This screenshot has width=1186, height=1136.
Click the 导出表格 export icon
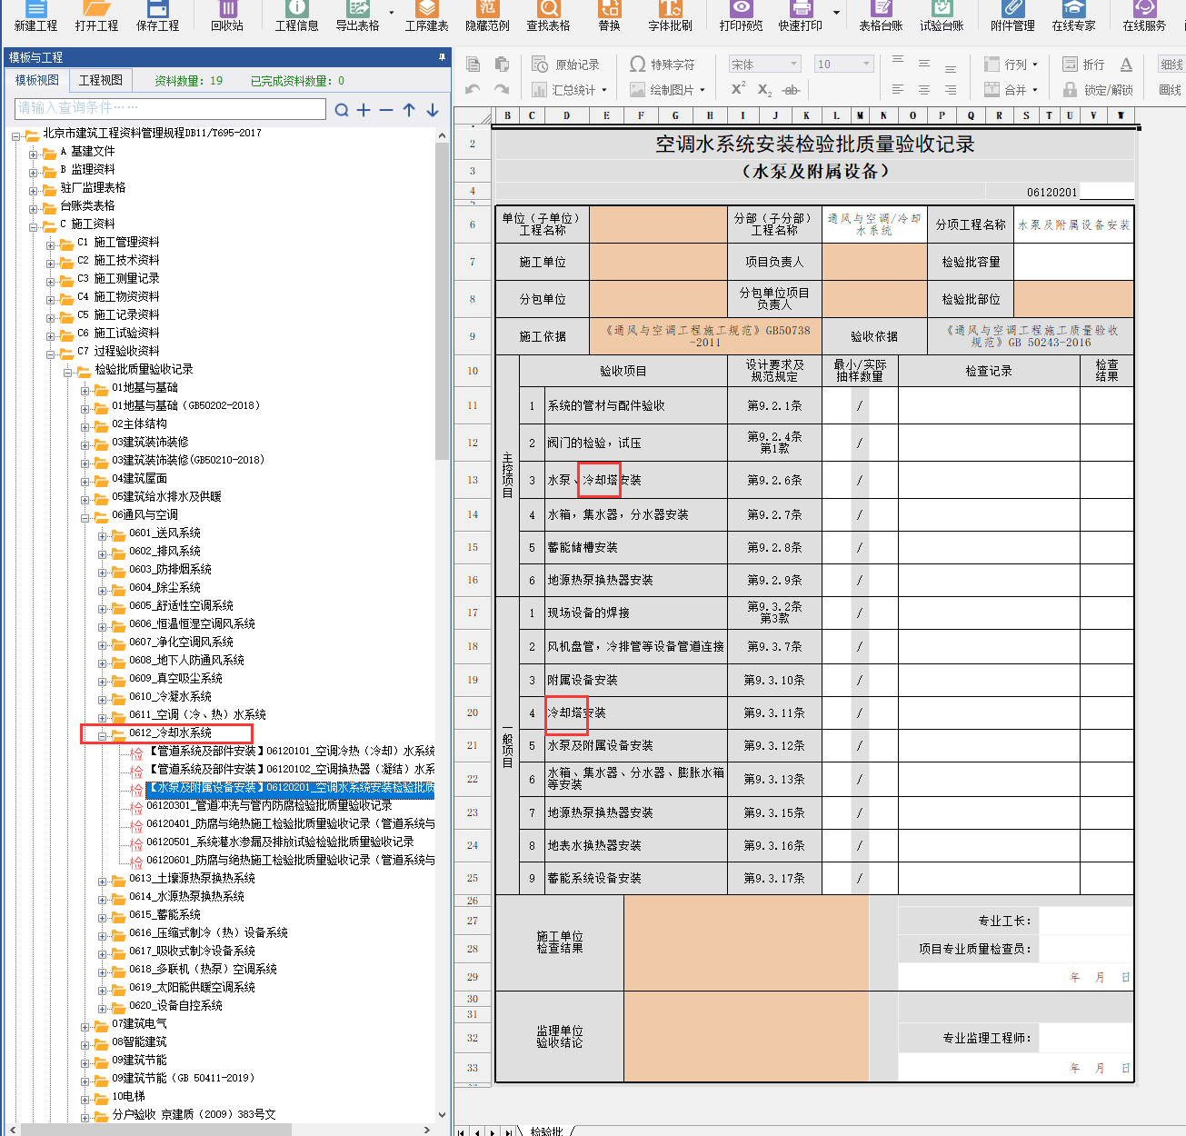(357, 16)
